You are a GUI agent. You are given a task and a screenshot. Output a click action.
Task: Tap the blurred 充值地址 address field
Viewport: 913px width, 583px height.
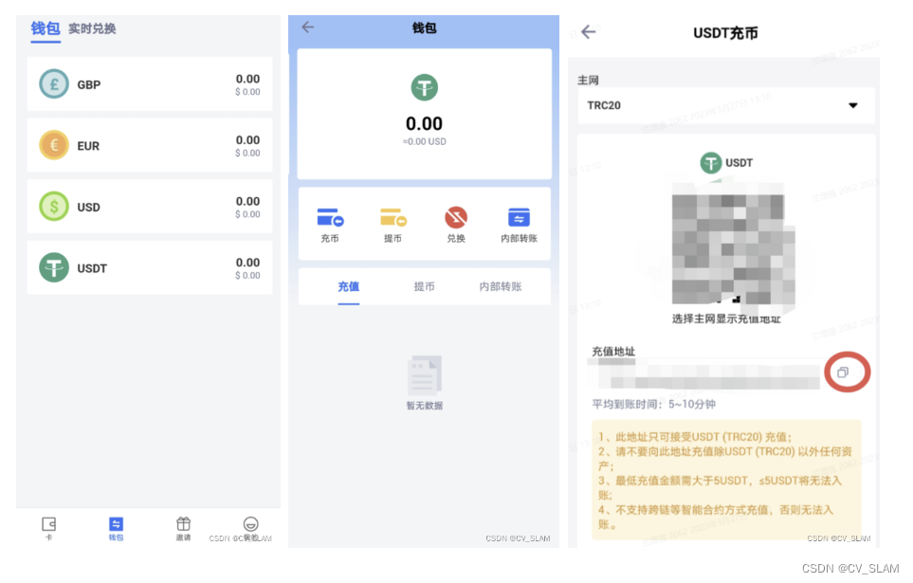(x=706, y=373)
